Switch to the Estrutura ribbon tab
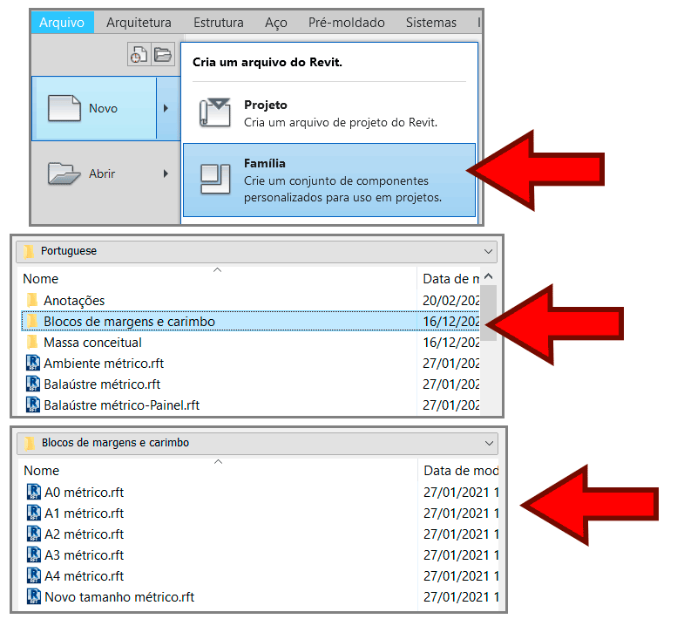 [218, 23]
